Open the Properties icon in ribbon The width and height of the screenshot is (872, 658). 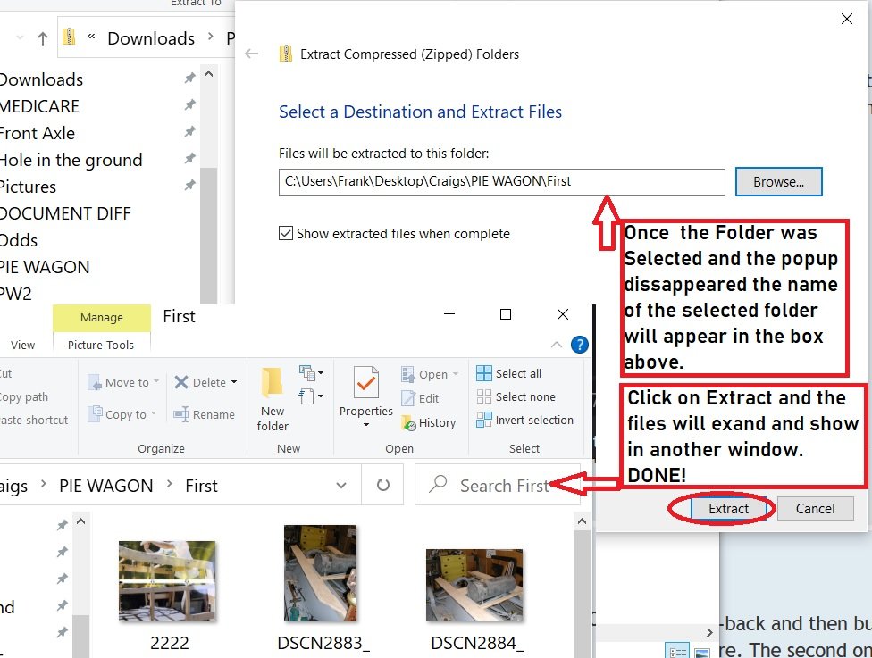(365, 384)
